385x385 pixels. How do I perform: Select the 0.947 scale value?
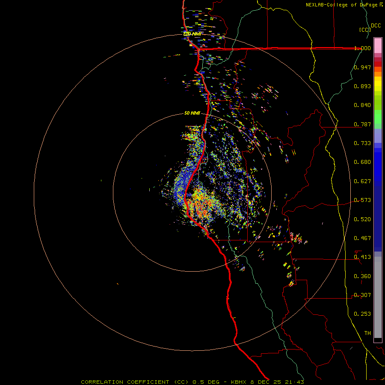coord(362,67)
